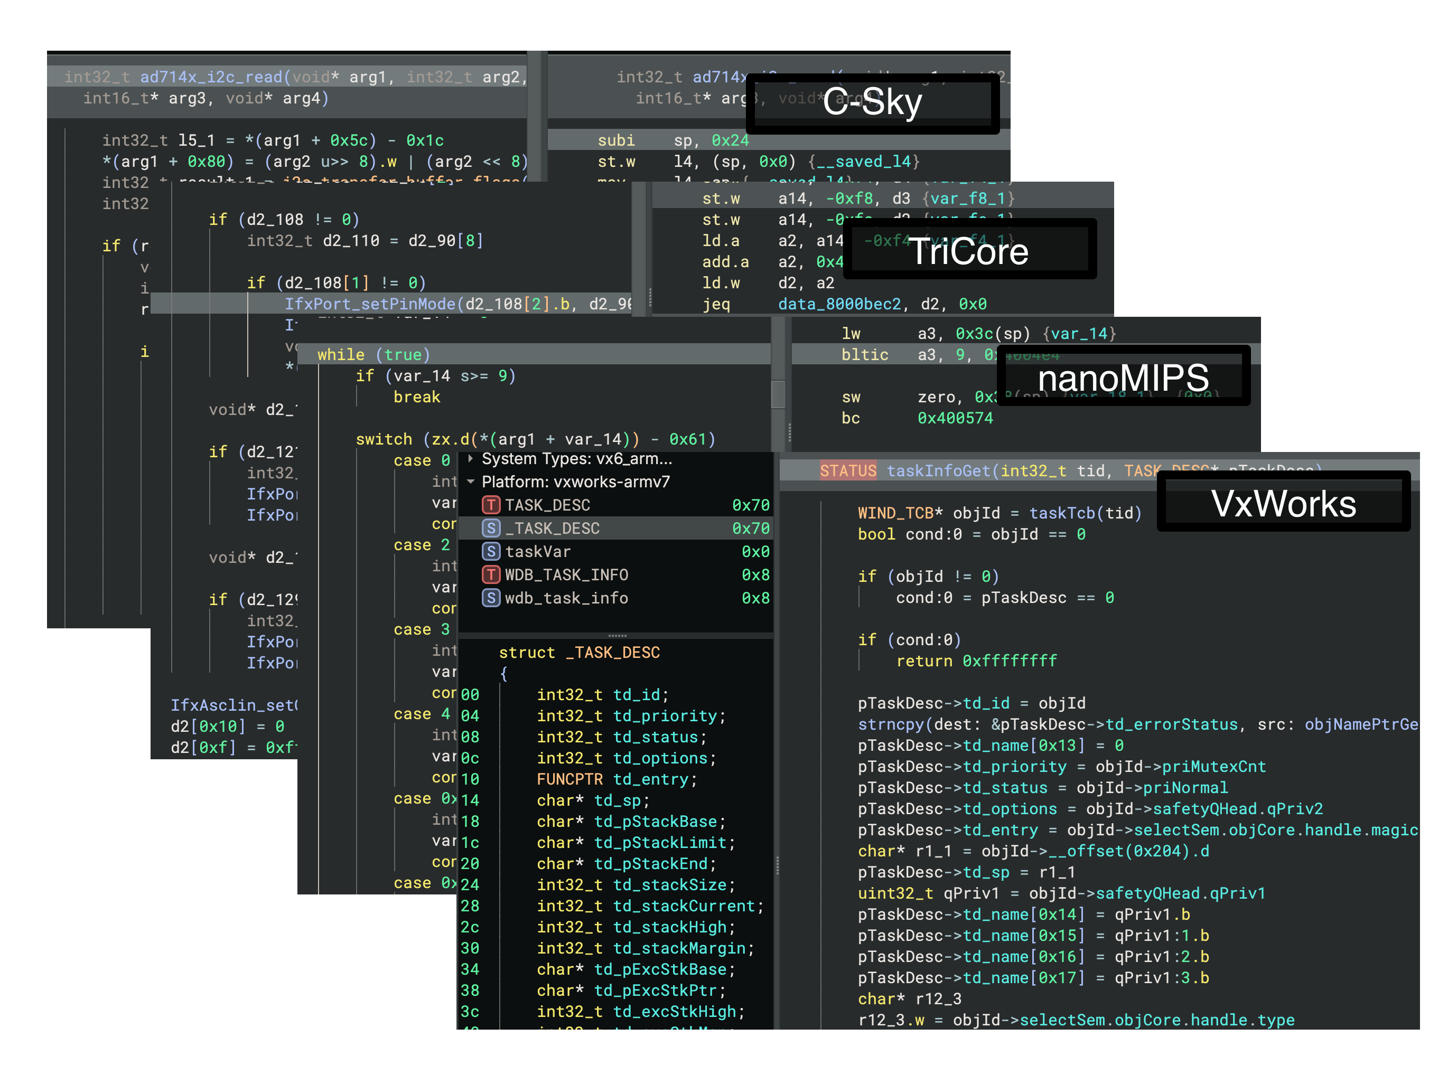Click the T icon beside TASK_DESC
Screen dimensions: 1448x1084
click(491, 505)
